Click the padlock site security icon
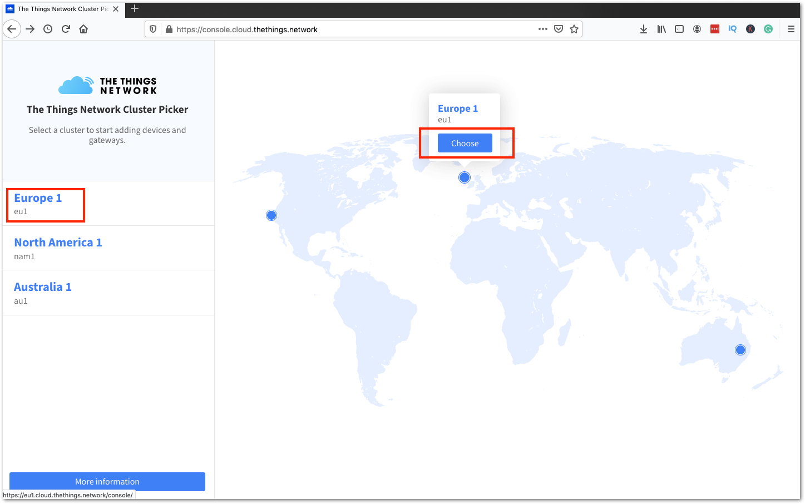This screenshot has height=504, width=805. [x=169, y=29]
